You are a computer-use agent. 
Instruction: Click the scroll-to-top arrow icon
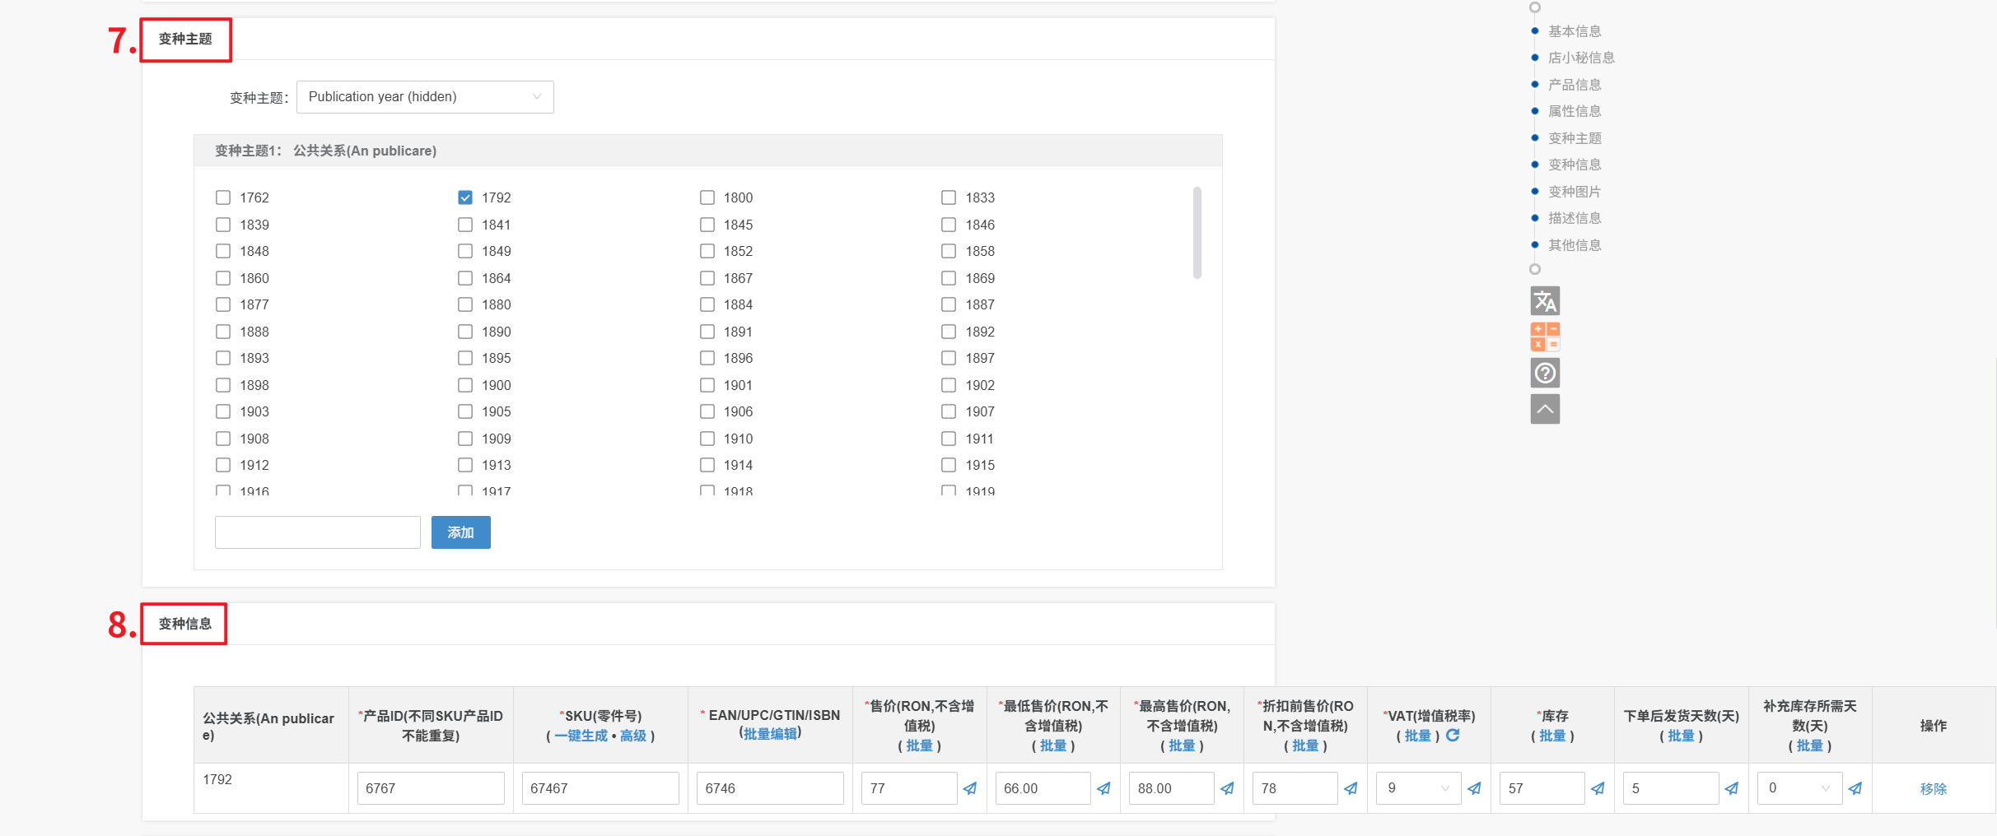1545,409
